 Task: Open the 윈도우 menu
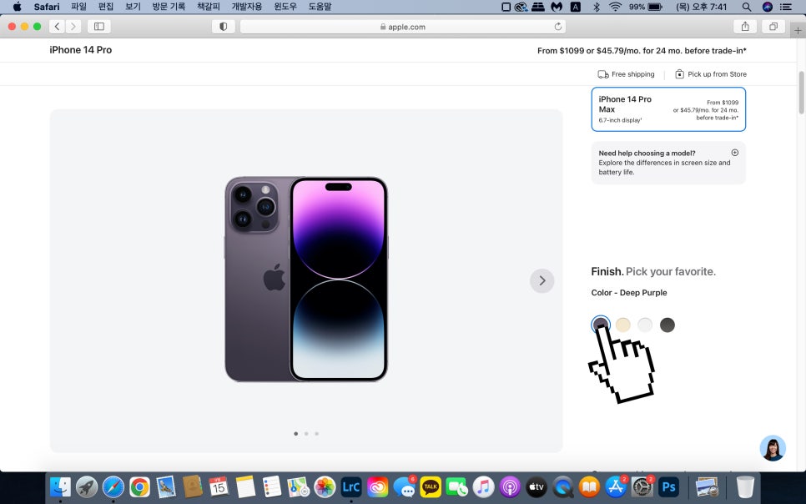285,7
